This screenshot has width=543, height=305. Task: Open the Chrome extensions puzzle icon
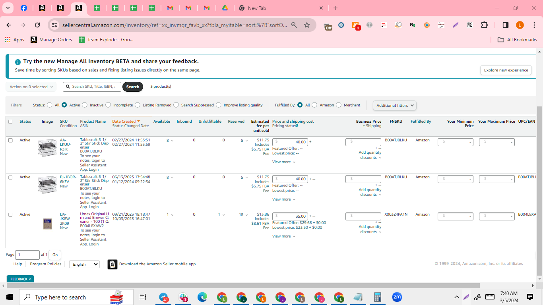point(484,25)
